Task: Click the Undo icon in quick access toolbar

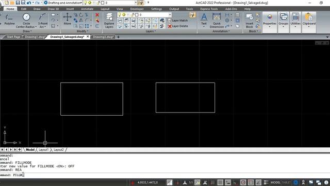Action: [x=29, y=3]
